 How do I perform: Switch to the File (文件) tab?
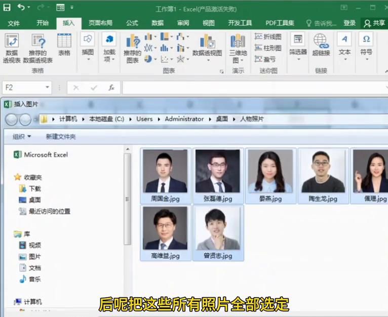point(14,23)
